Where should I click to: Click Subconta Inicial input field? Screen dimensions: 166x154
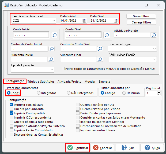point(29,59)
